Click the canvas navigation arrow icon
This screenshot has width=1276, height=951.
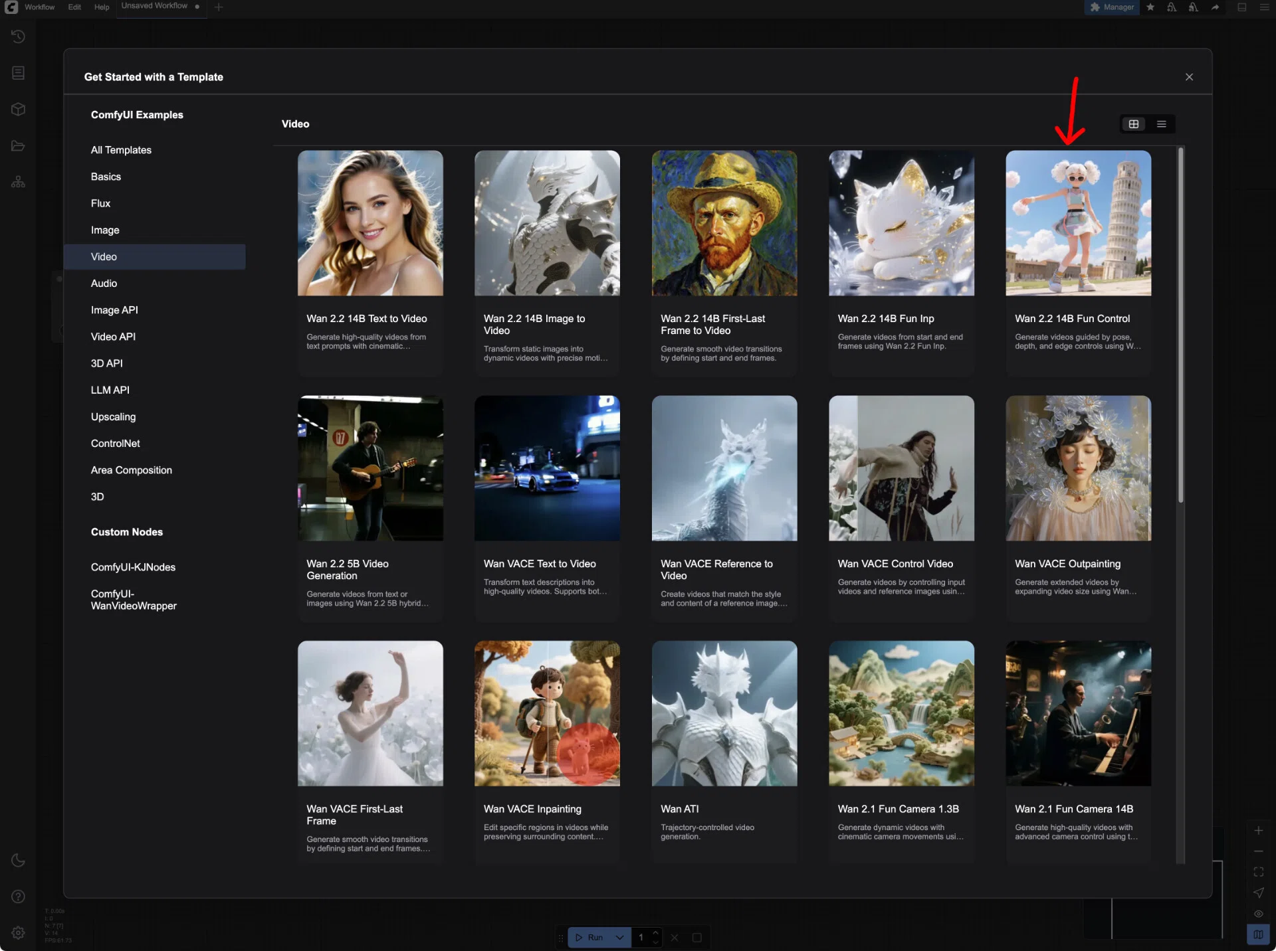(x=1259, y=893)
